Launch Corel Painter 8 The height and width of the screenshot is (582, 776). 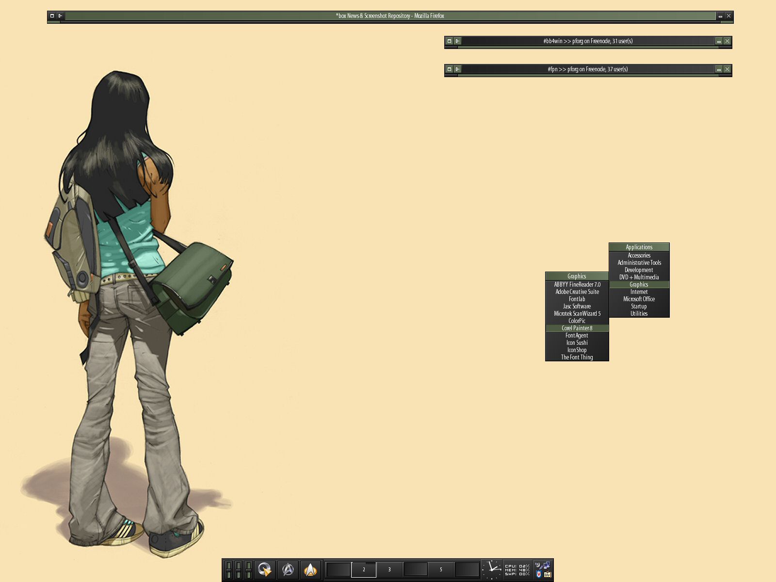577,328
